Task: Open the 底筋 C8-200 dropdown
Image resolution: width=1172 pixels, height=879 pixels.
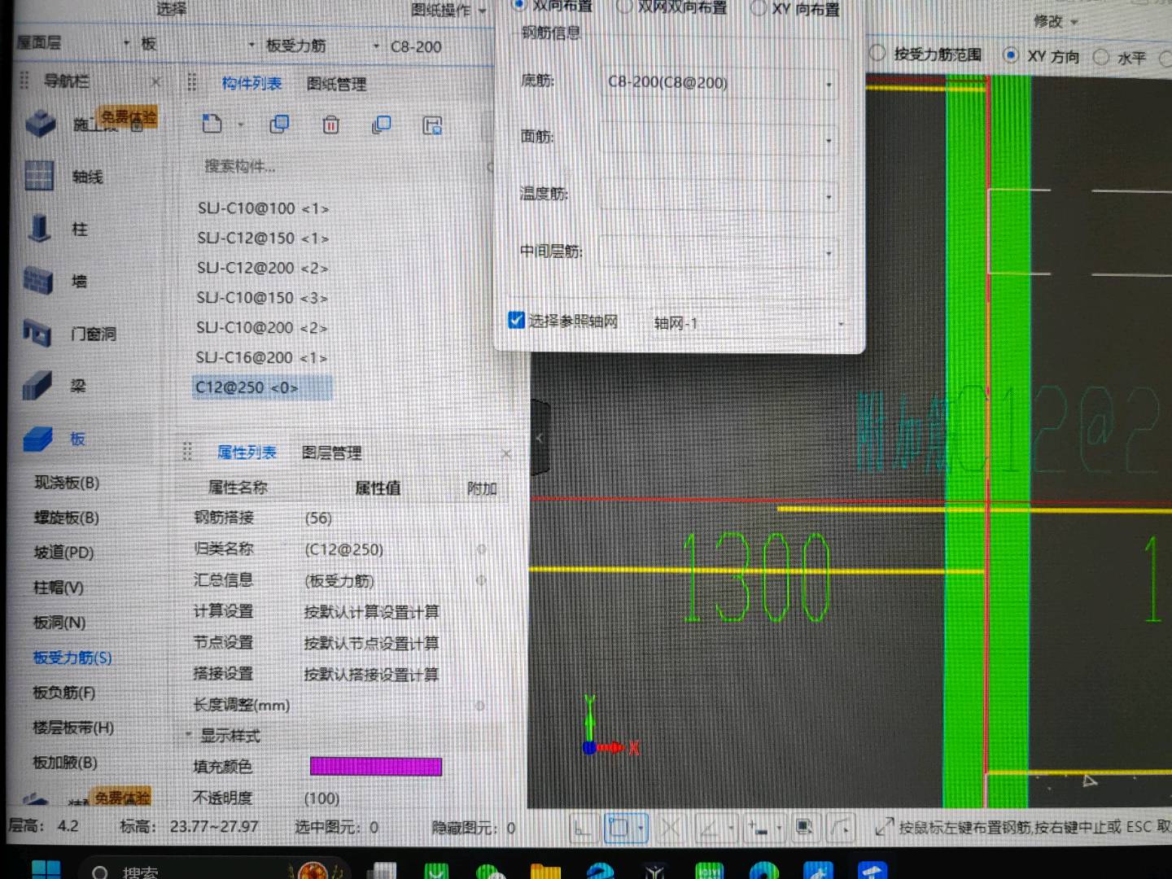Action: 829,84
